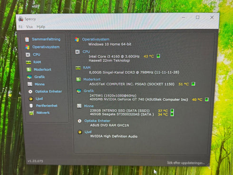Click the Grafik heading in summary pane
233x175 pixels.
pos(89,91)
